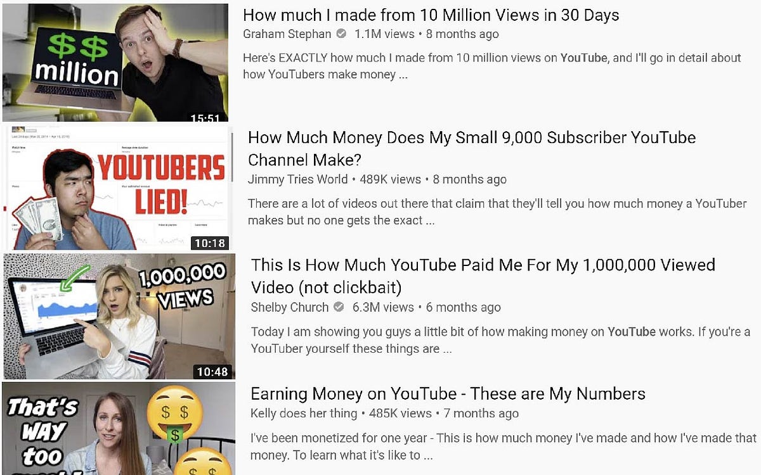Click the 10:18 duration badge on thumbnail
This screenshot has width=761, height=475.
210,242
